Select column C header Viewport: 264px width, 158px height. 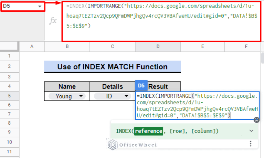pos(113,47)
